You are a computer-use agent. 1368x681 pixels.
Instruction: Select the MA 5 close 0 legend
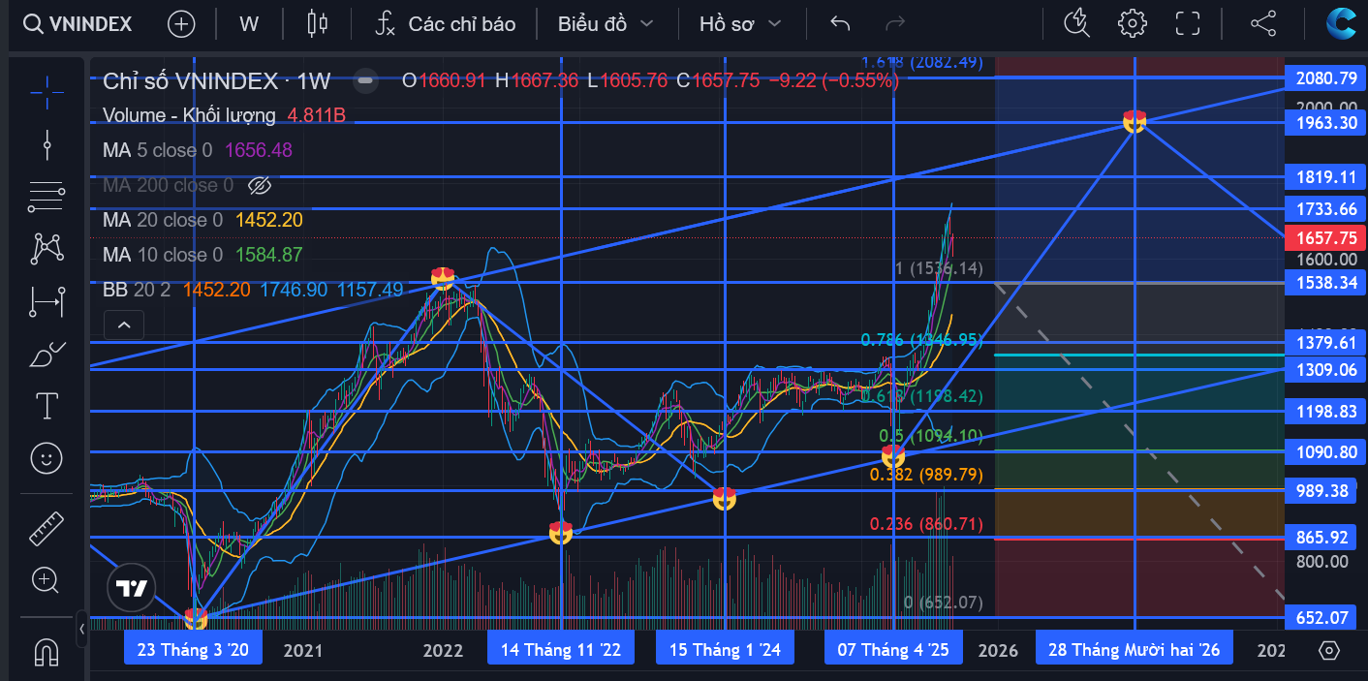tap(157, 150)
